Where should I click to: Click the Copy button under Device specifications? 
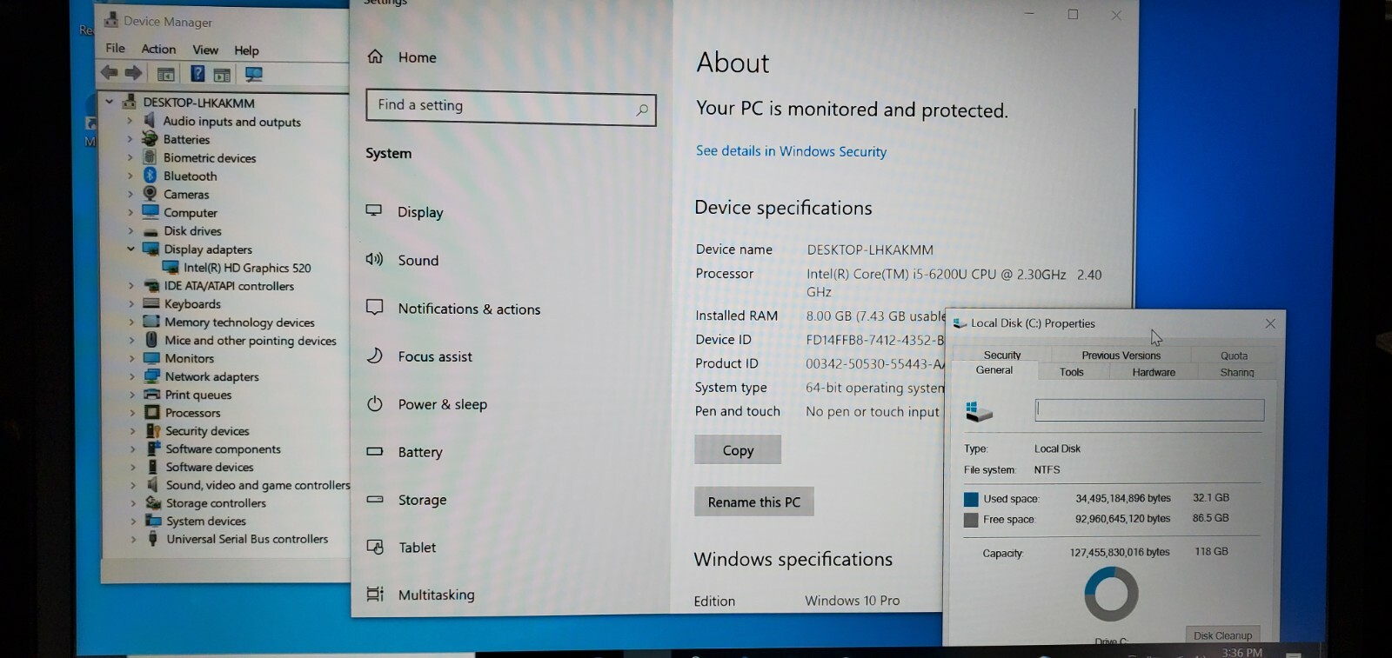[x=738, y=450]
